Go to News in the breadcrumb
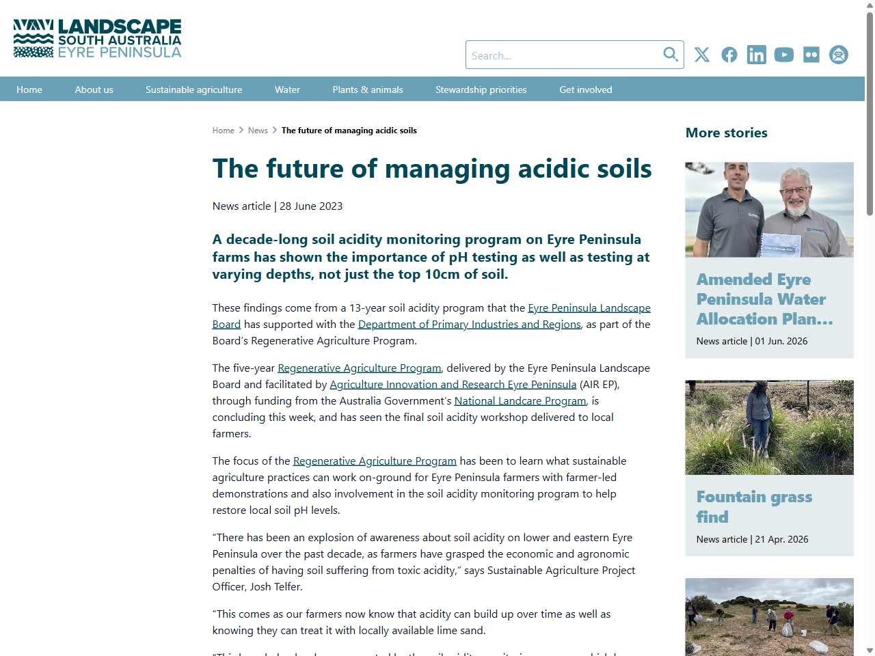 point(258,131)
